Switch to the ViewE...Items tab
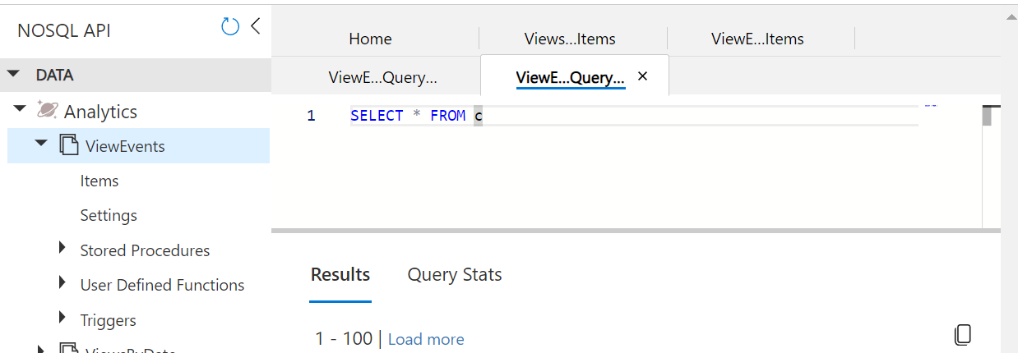Image resolution: width=1018 pixels, height=353 pixels. click(x=757, y=39)
